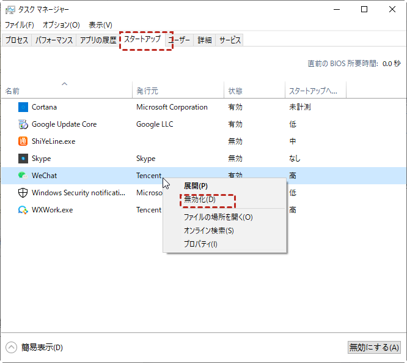Click the WXWork.exe icon
Viewport: 407px width, 363px height.
(x=23, y=210)
